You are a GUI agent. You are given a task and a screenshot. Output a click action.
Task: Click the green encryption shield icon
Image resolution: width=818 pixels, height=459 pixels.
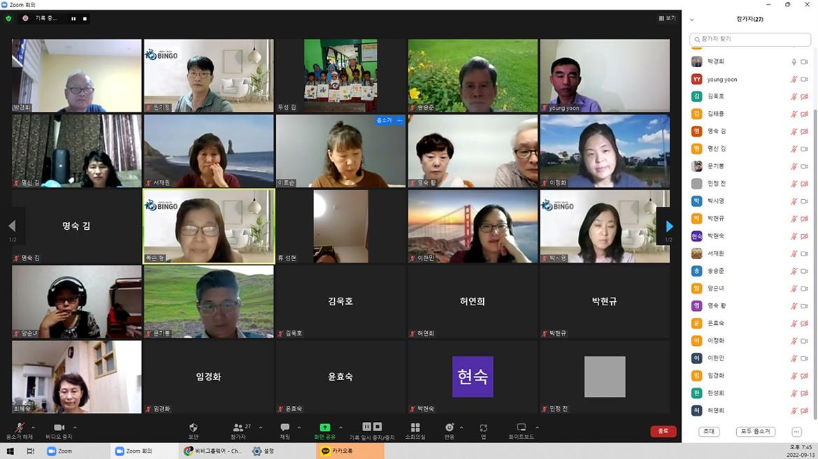(9, 19)
